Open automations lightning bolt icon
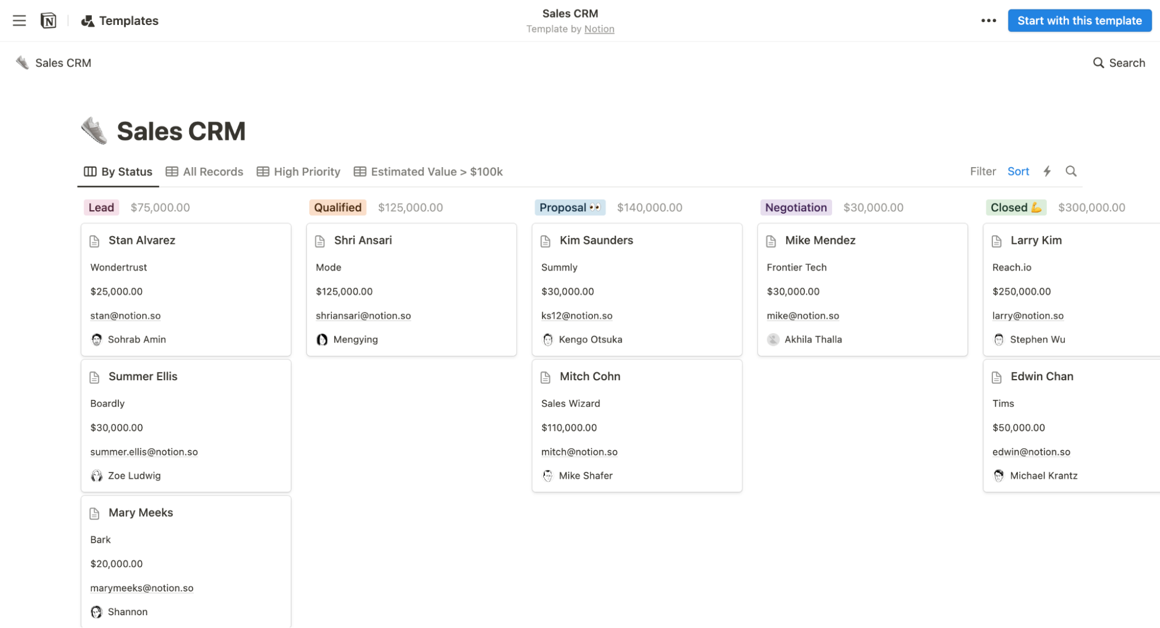Screen dimensions: 1160x628 click(x=1047, y=171)
